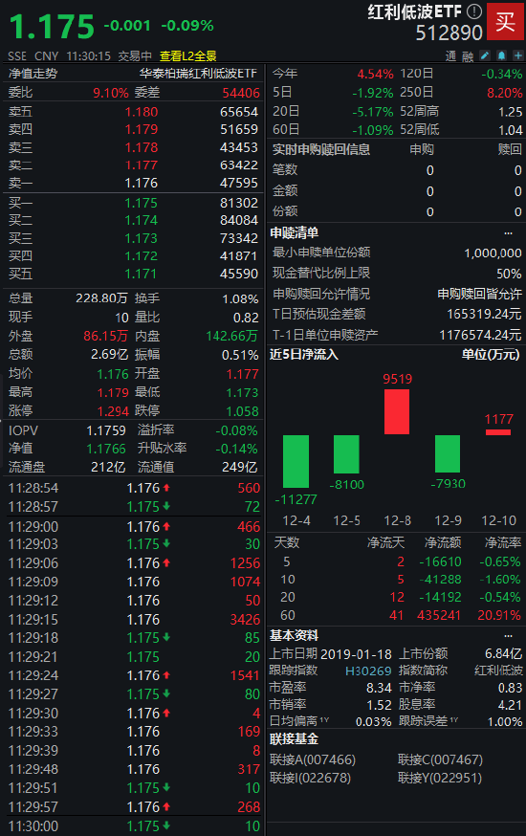Open 查看L2全景 link
Screen dimensions: 526x836
pos(188,56)
